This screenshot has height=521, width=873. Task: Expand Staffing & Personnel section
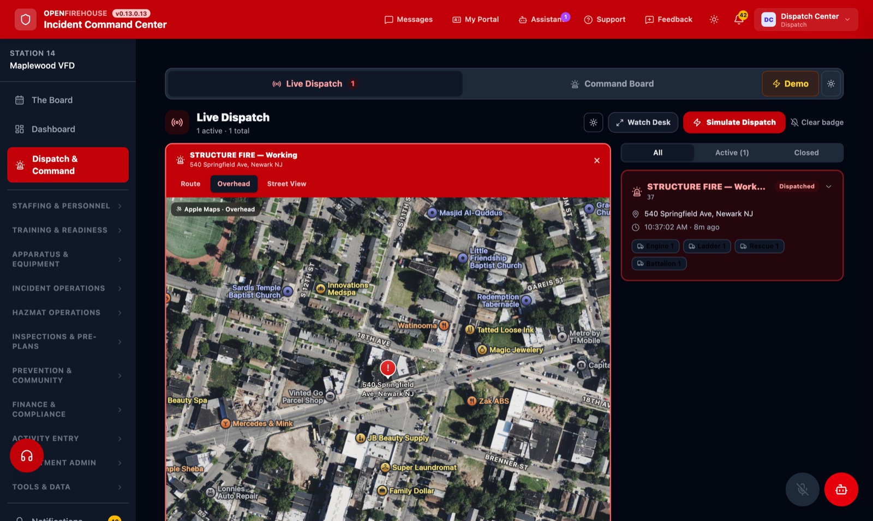coord(68,206)
